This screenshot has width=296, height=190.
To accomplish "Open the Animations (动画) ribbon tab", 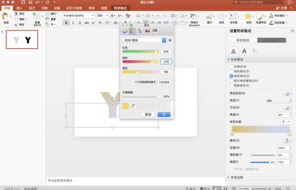I will pyautogui.click(x=57, y=8).
